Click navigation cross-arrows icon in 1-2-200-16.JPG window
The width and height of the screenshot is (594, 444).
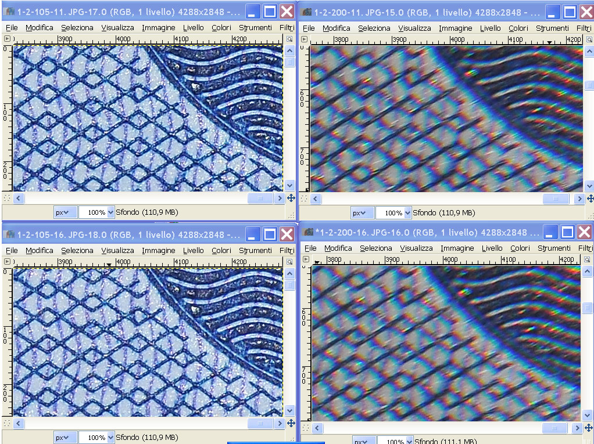589,427
